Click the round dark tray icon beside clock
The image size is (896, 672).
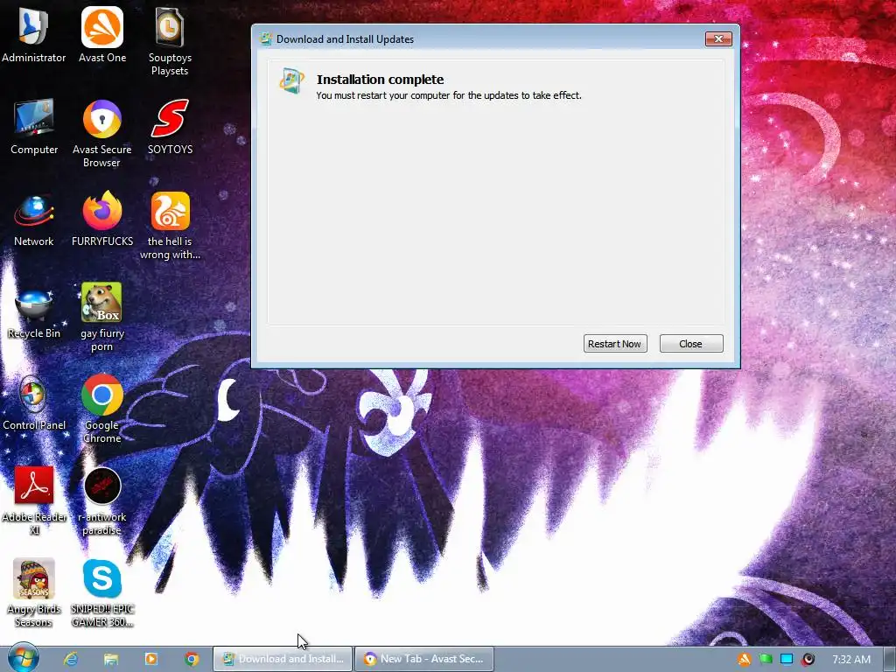click(x=808, y=660)
